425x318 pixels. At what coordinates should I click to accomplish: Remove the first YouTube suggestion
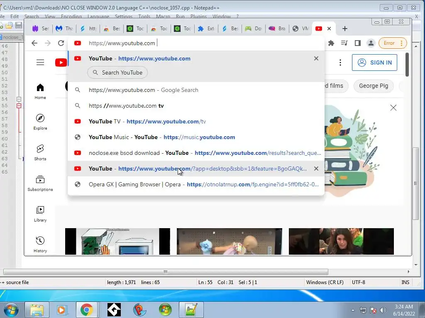[x=316, y=58]
